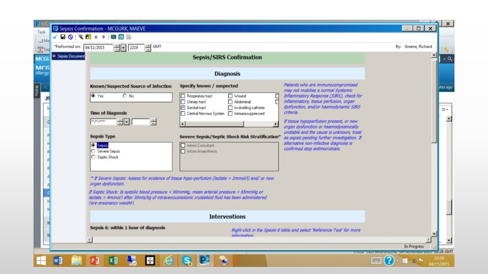Select the Severe Sepsis radio option
This screenshot has width=488, height=274.
94,151
